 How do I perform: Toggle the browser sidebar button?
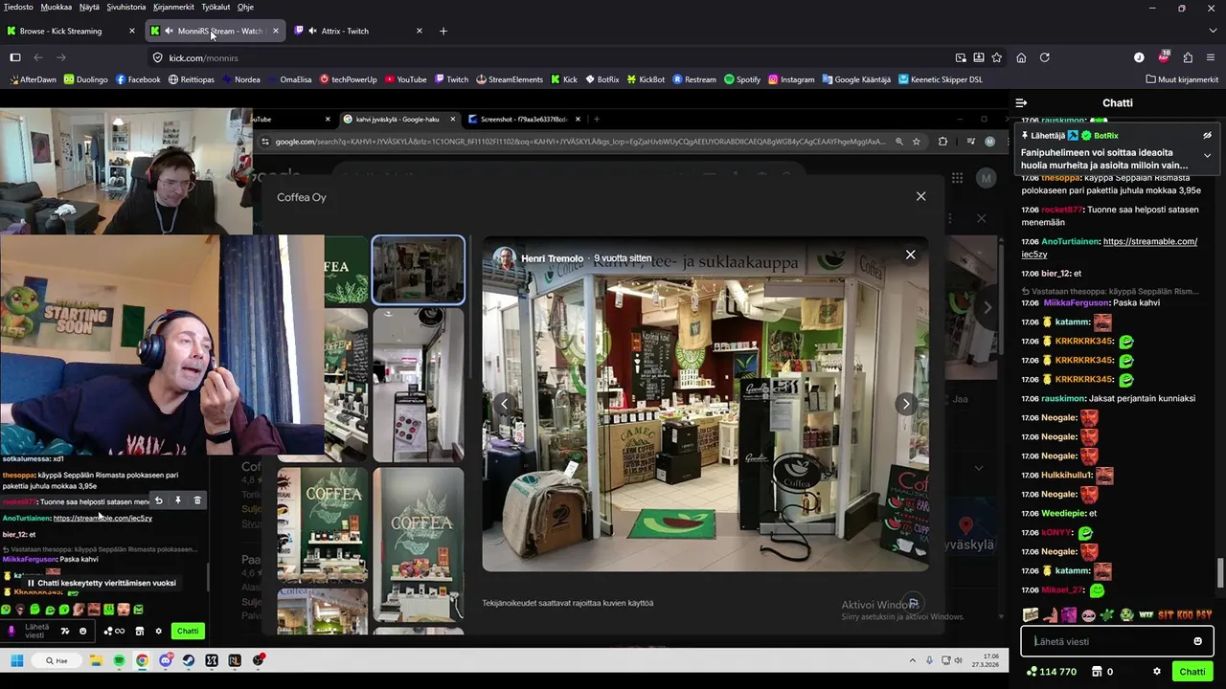(x=15, y=57)
